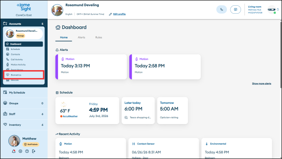Open the AccuWeather link
This screenshot has height=159, width=282.
[x=69, y=116]
